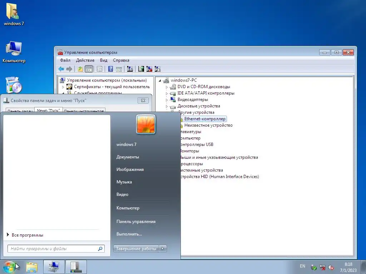
Task: Open Документы from the Start menu
Action: coord(128,157)
